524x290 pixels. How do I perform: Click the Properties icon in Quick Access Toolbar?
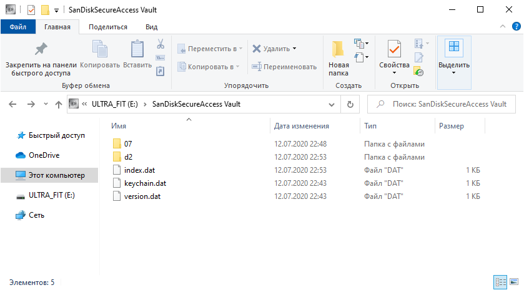tap(31, 10)
